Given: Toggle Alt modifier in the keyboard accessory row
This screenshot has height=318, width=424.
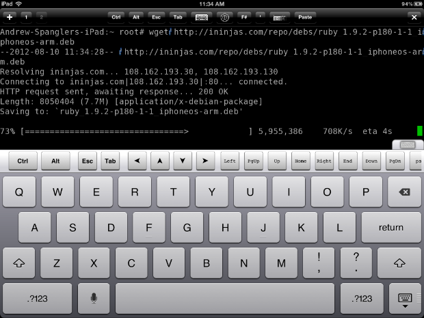Looking at the screenshot, I should (x=55, y=161).
